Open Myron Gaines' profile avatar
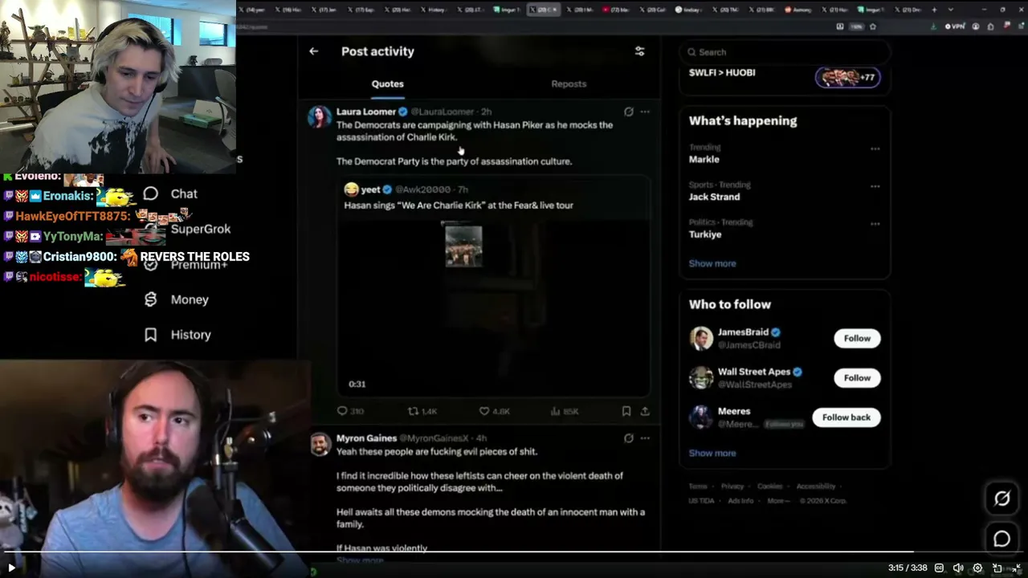The height and width of the screenshot is (578, 1028). coord(320,444)
